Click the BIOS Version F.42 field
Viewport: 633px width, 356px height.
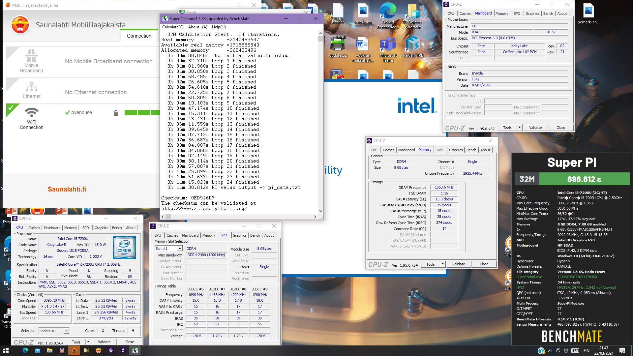click(x=519, y=79)
